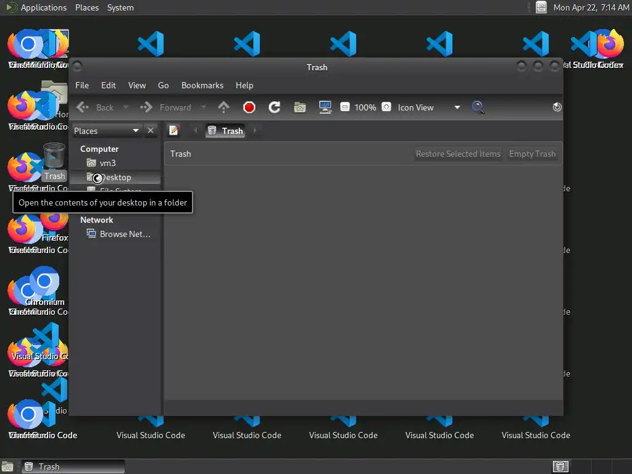The height and width of the screenshot is (474, 632).
Task: Zoom in using the plus icon
Action: pyautogui.click(x=386, y=107)
